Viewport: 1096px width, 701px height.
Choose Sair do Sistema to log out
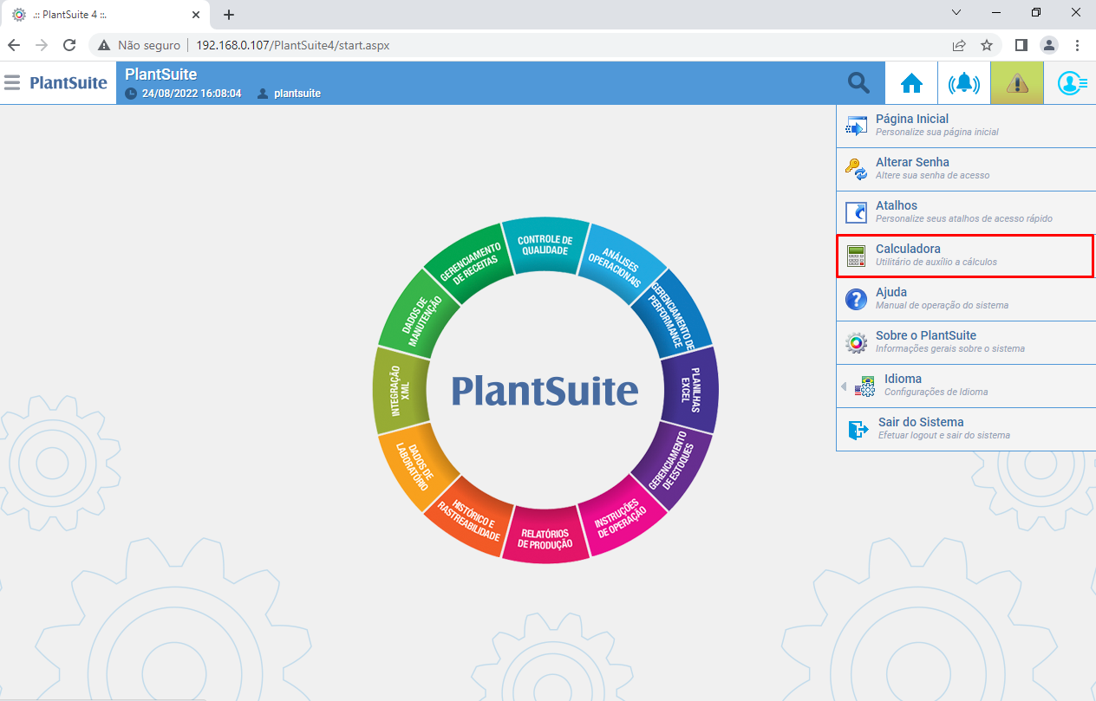pos(966,430)
